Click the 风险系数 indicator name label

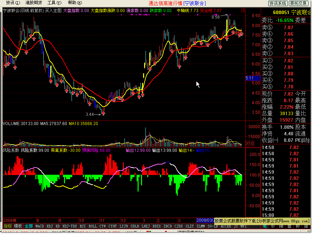11,150
